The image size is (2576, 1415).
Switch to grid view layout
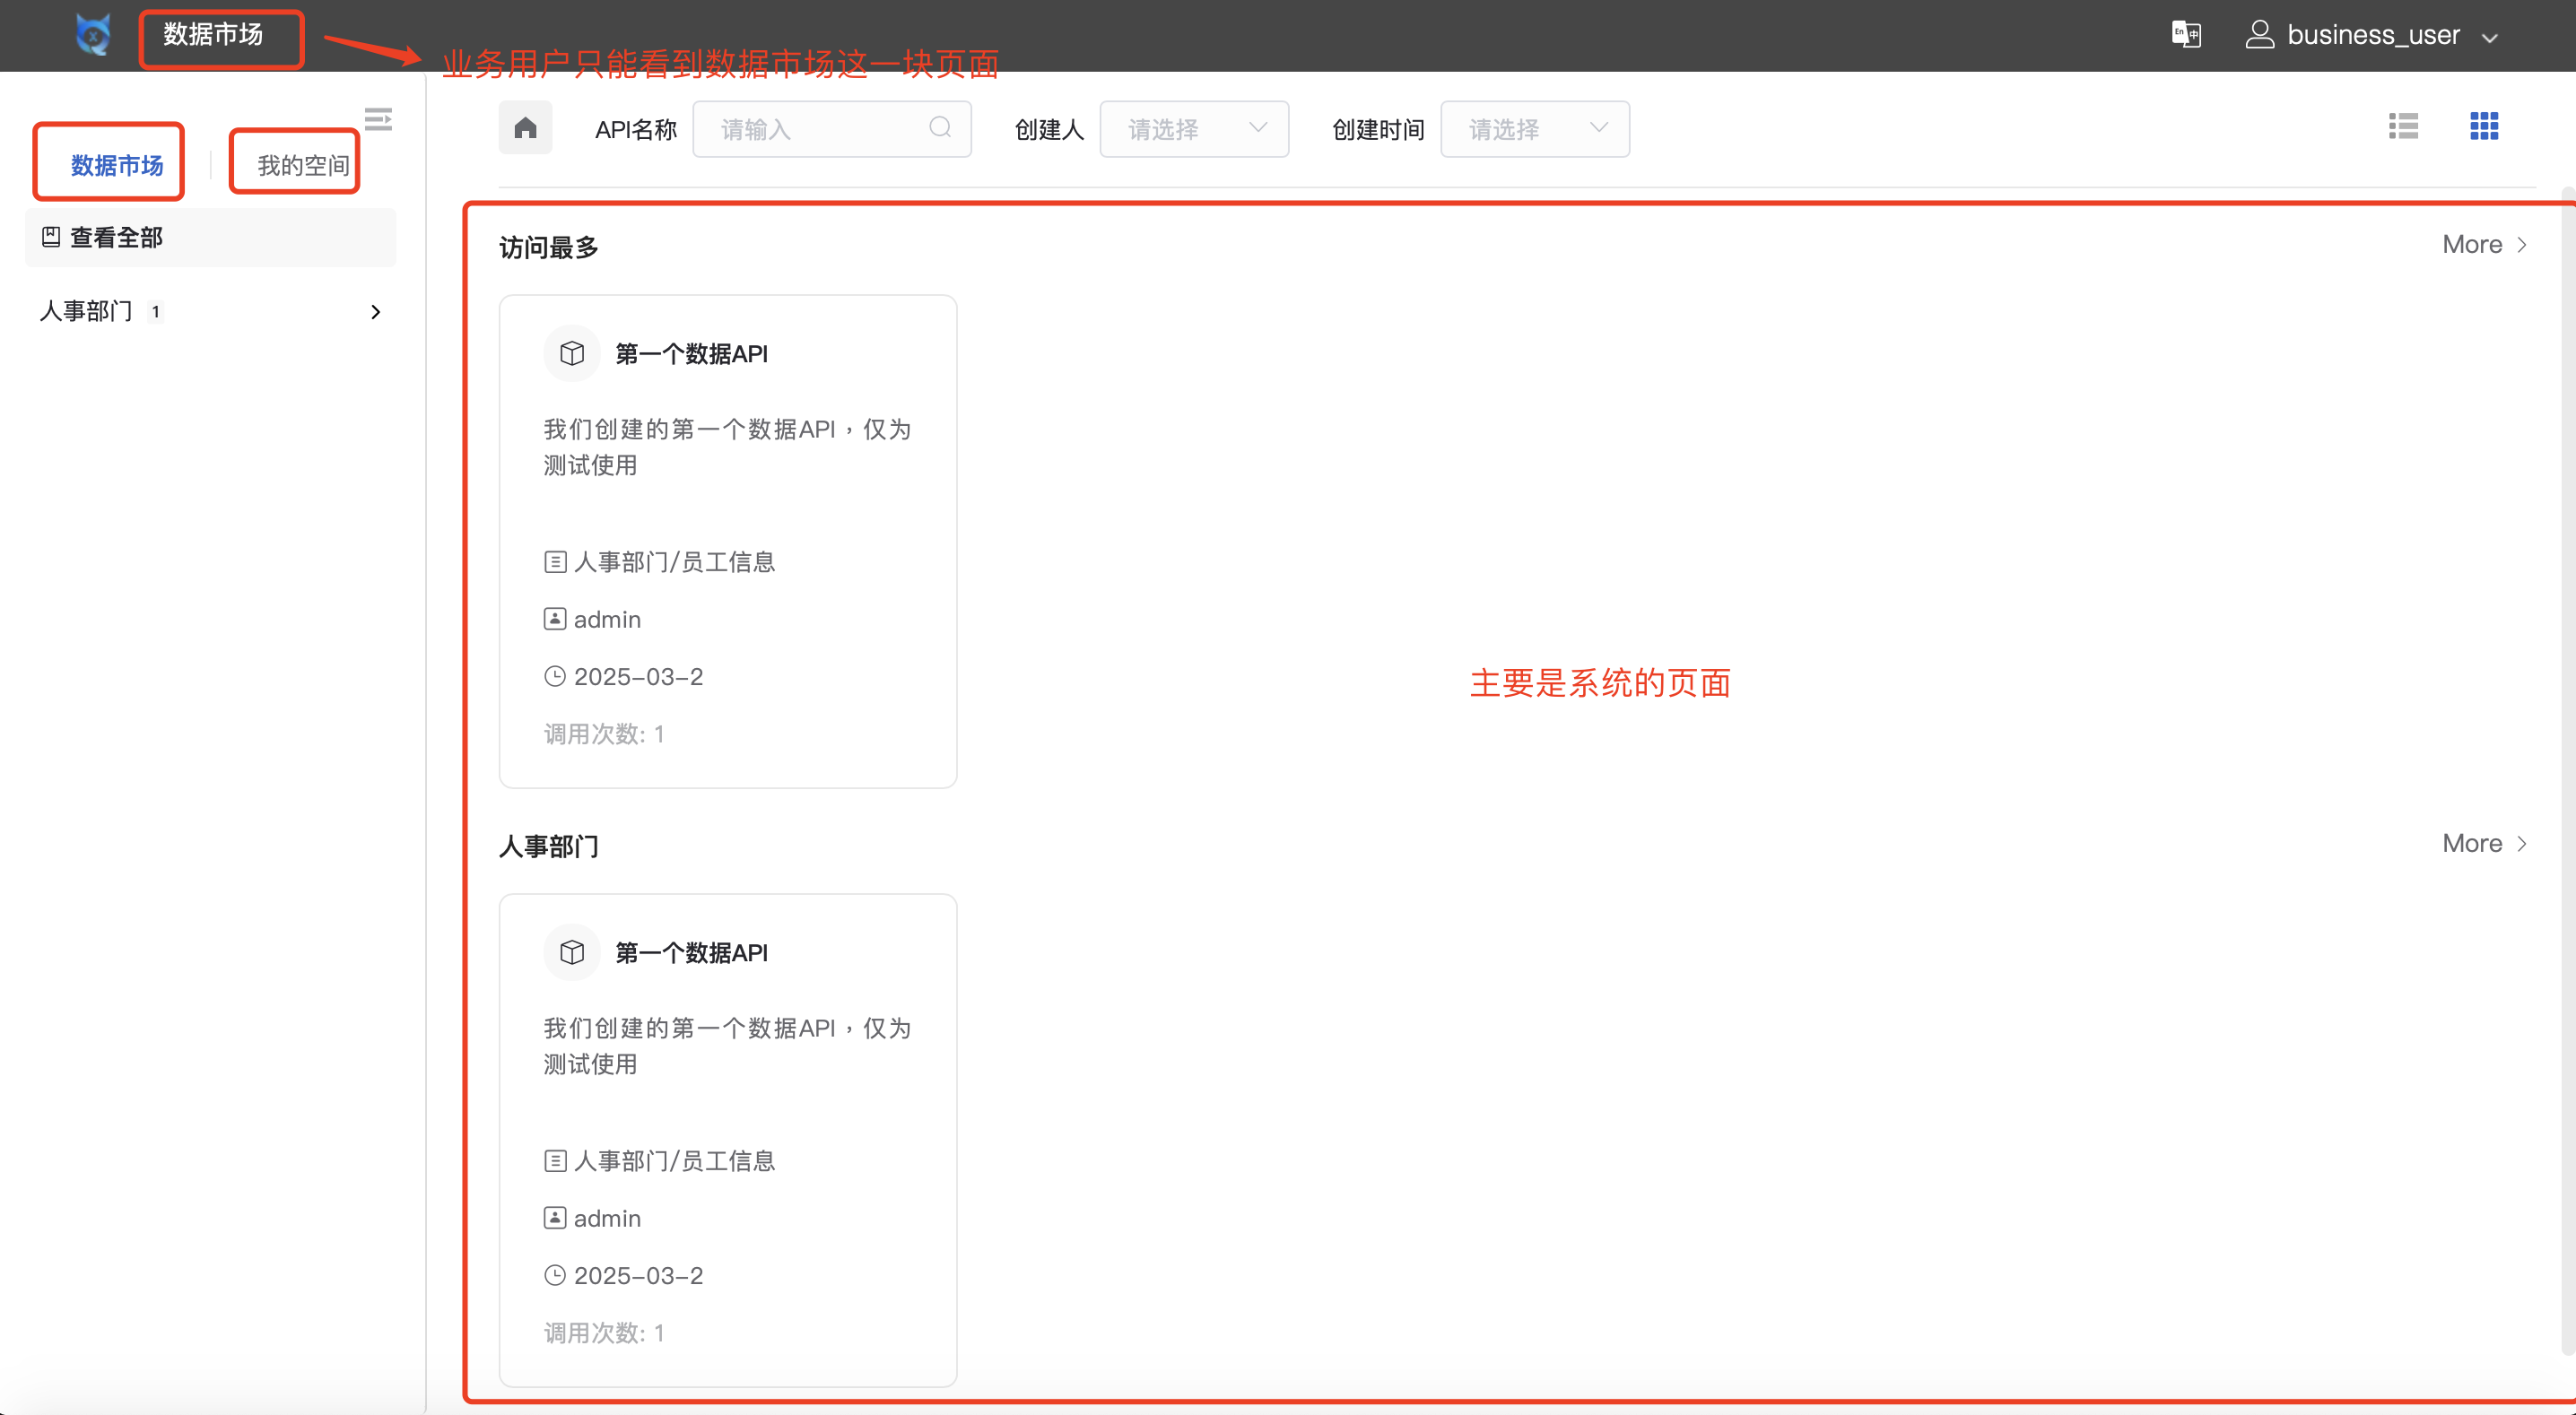coord(2484,126)
